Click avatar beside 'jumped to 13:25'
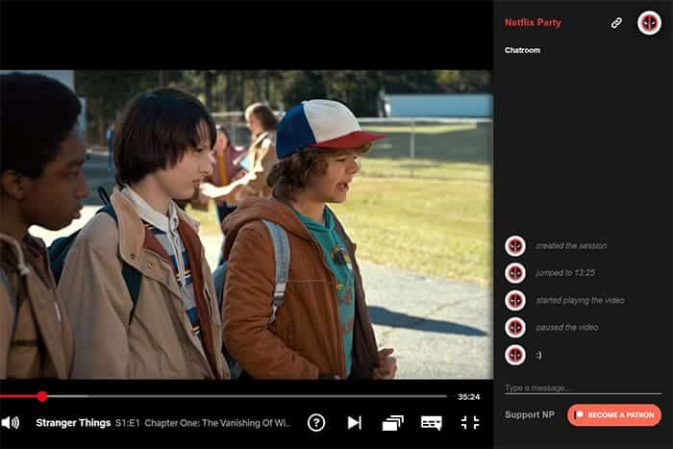 click(x=515, y=273)
